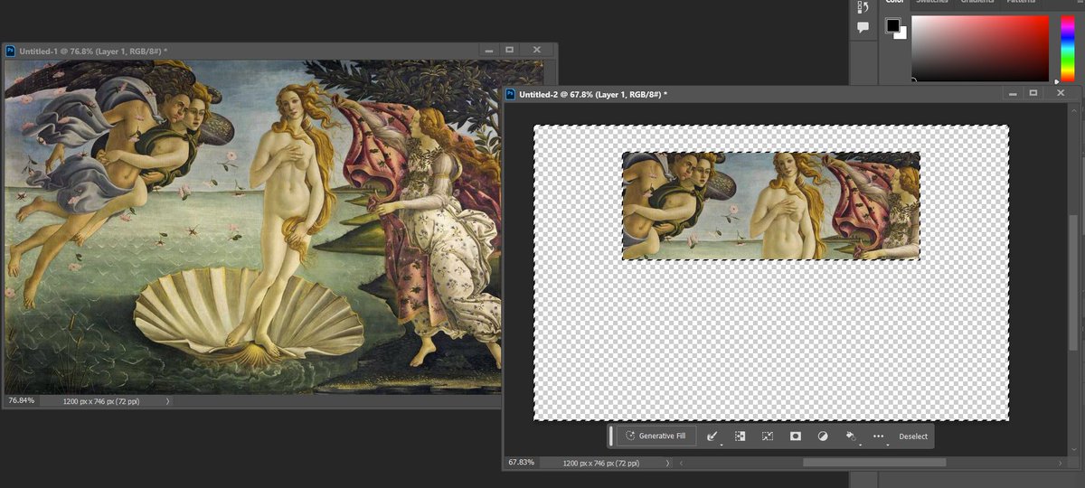
Task: Click the Create Adjustment Layer icon
Action: (823, 436)
